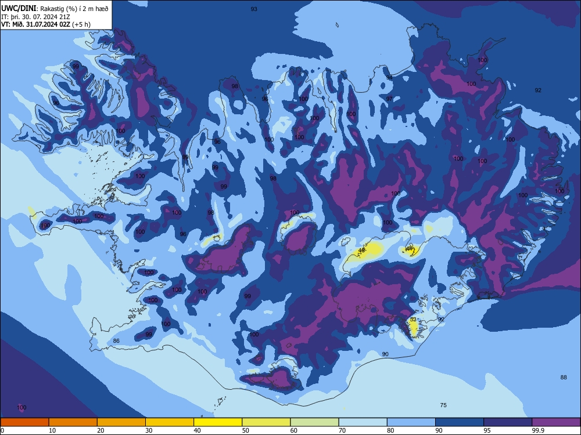The image size is (581, 435).
Task: Click the legend tick label 30
Action: pos(149,430)
